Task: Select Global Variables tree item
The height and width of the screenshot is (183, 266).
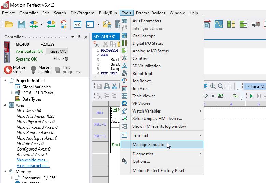Action: (x=36, y=87)
